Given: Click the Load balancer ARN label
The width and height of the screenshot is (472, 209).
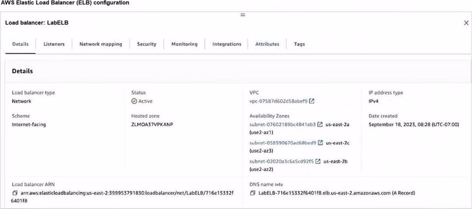Looking at the screenshot, I should click(33, 185).
